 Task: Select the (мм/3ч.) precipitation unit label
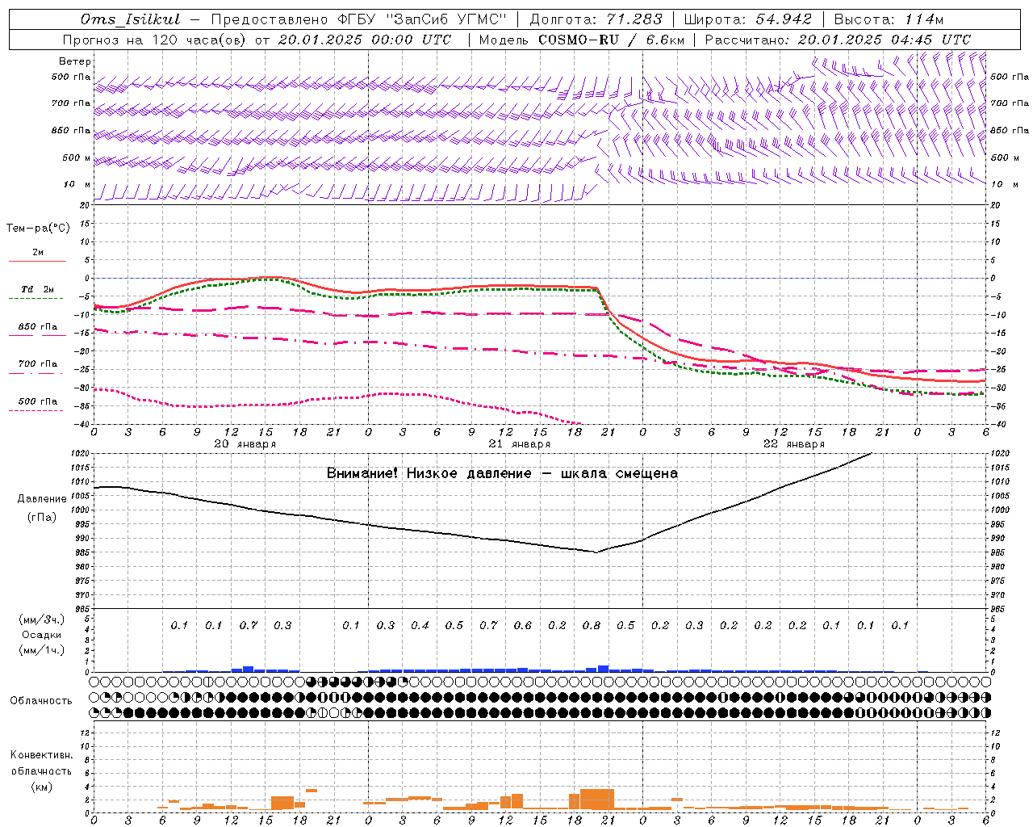click(x=42, y=619)
